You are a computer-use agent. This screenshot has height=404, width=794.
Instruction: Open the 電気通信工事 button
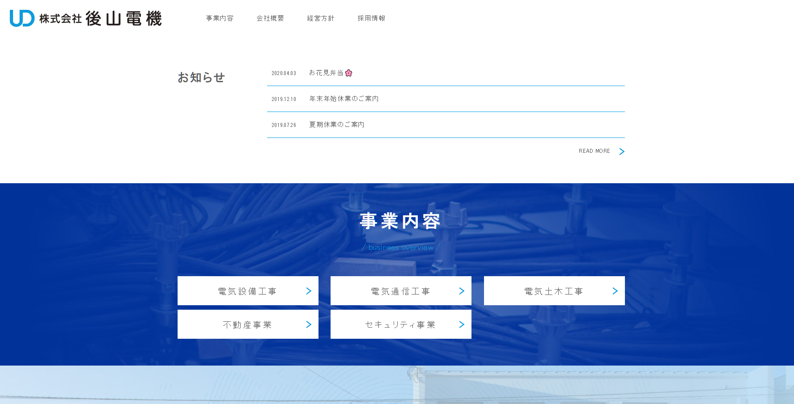point(400,291)
